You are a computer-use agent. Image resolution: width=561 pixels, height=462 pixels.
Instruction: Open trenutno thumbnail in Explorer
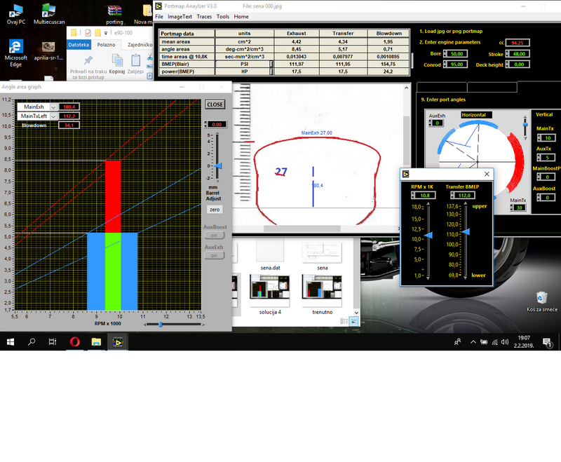322,294
